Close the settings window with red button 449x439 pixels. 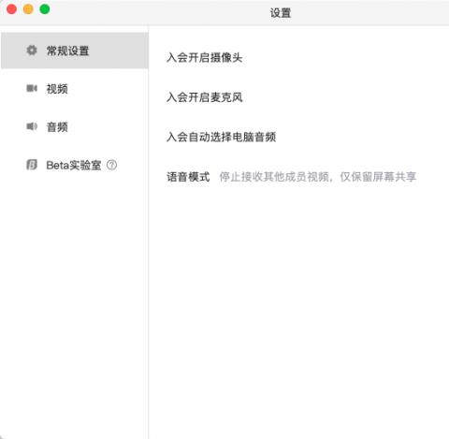click(x=11, y=9)
